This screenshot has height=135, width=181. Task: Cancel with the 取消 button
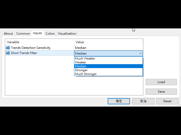[143, 101]
